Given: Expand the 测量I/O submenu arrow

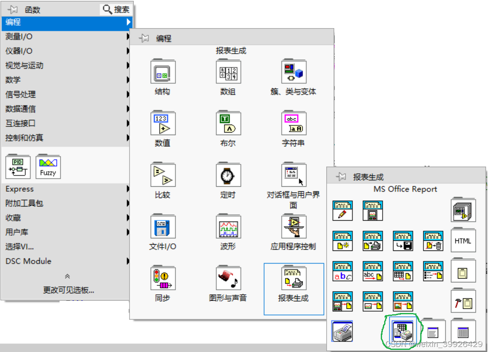Looking at the screenshot, I should click(x=128, y=37).
